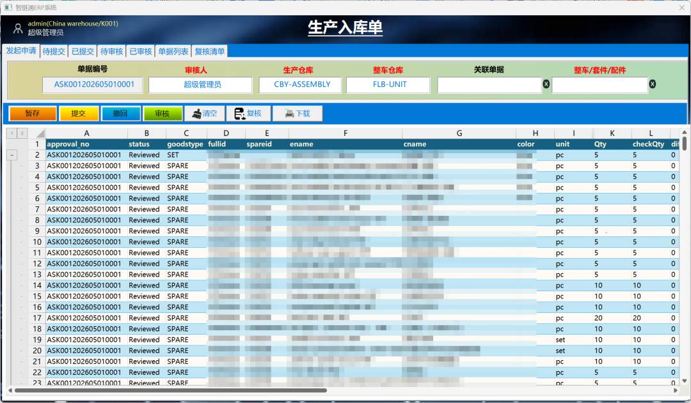Select column G header
The height and width of the screenshot is (403, 691).
[459, 133]
